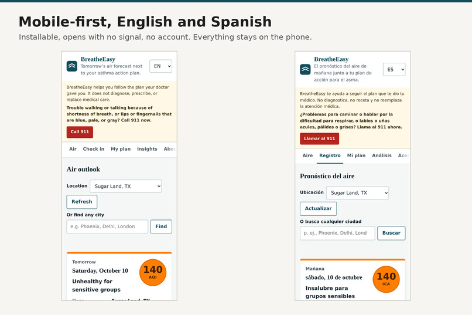This screenshot has width=472, height=315.
Task: Open the Insights tab
Action: click(x=147, y=149)
